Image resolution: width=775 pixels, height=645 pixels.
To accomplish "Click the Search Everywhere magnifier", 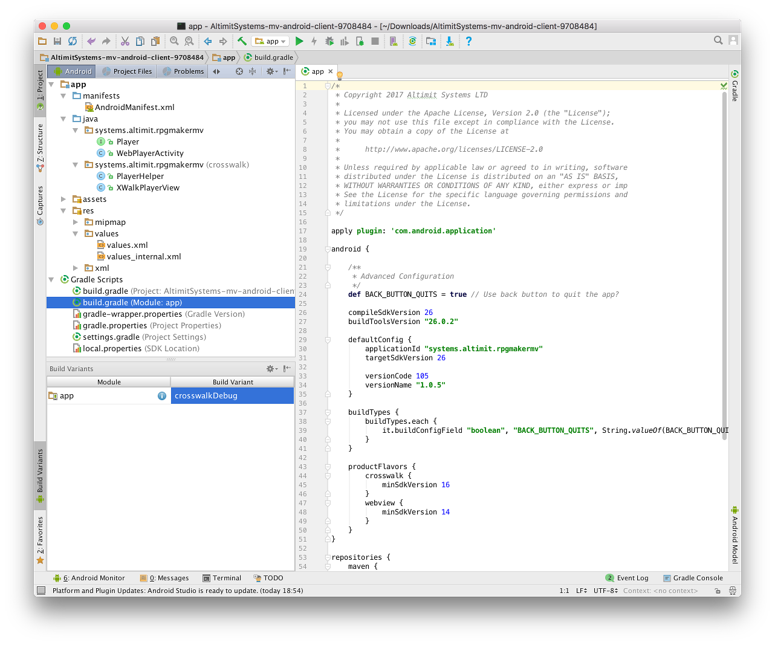I will (x=718, y=41).
